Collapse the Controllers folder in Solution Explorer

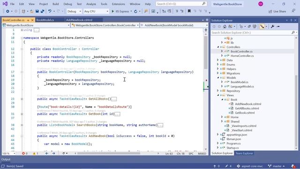(x=218, y=47)
